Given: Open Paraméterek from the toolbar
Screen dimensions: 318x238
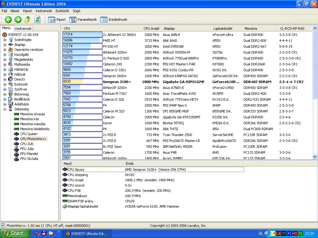Looking at the screenshot, I should click(83, 20).
